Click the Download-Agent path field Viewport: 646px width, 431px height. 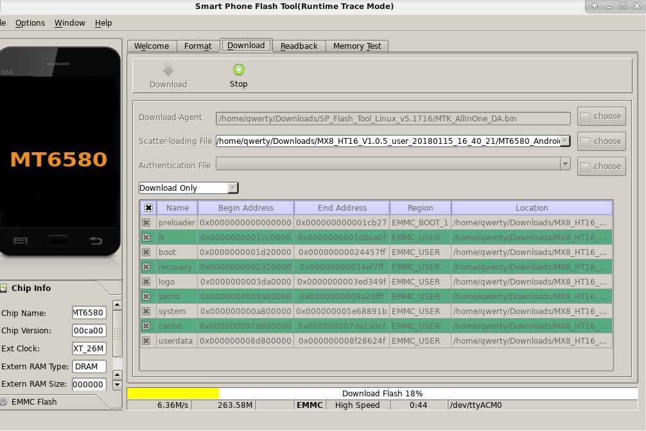393,119
